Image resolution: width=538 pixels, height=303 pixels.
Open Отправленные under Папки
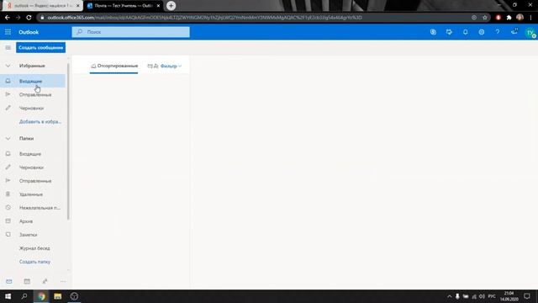click(x=33, y=181)
